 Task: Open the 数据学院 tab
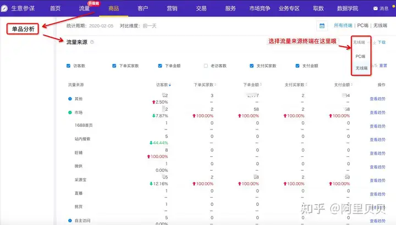coord(348,9)
